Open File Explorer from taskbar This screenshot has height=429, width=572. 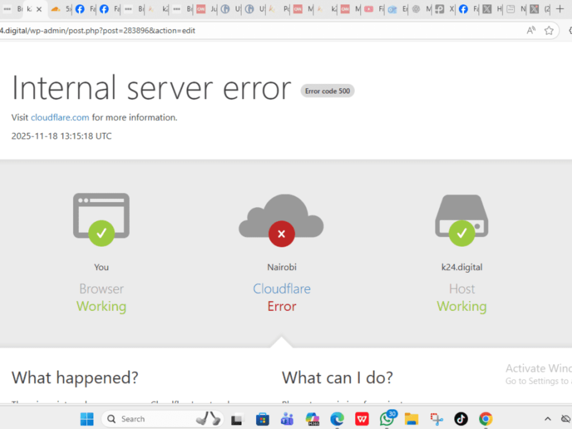(411, 419)
